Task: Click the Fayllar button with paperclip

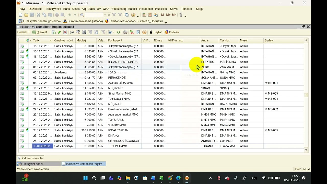Action: click(156, 32)
